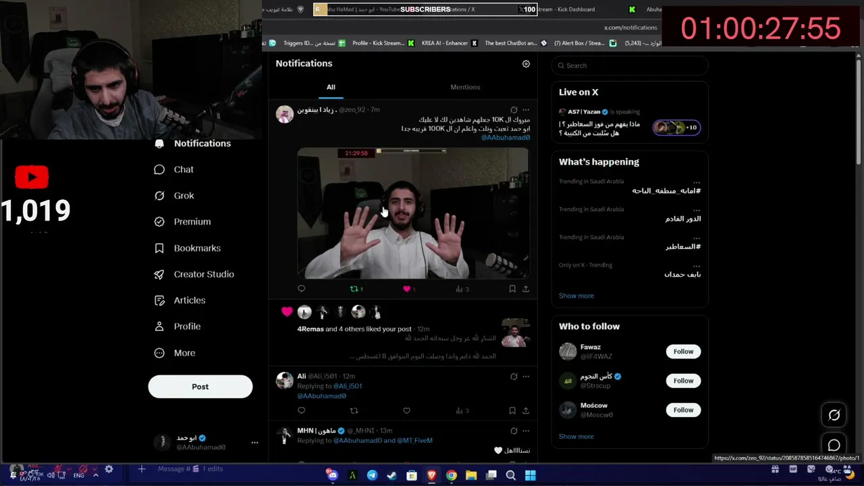
Task: View analytics on the zeo_92 post
Action: point(462,289)
